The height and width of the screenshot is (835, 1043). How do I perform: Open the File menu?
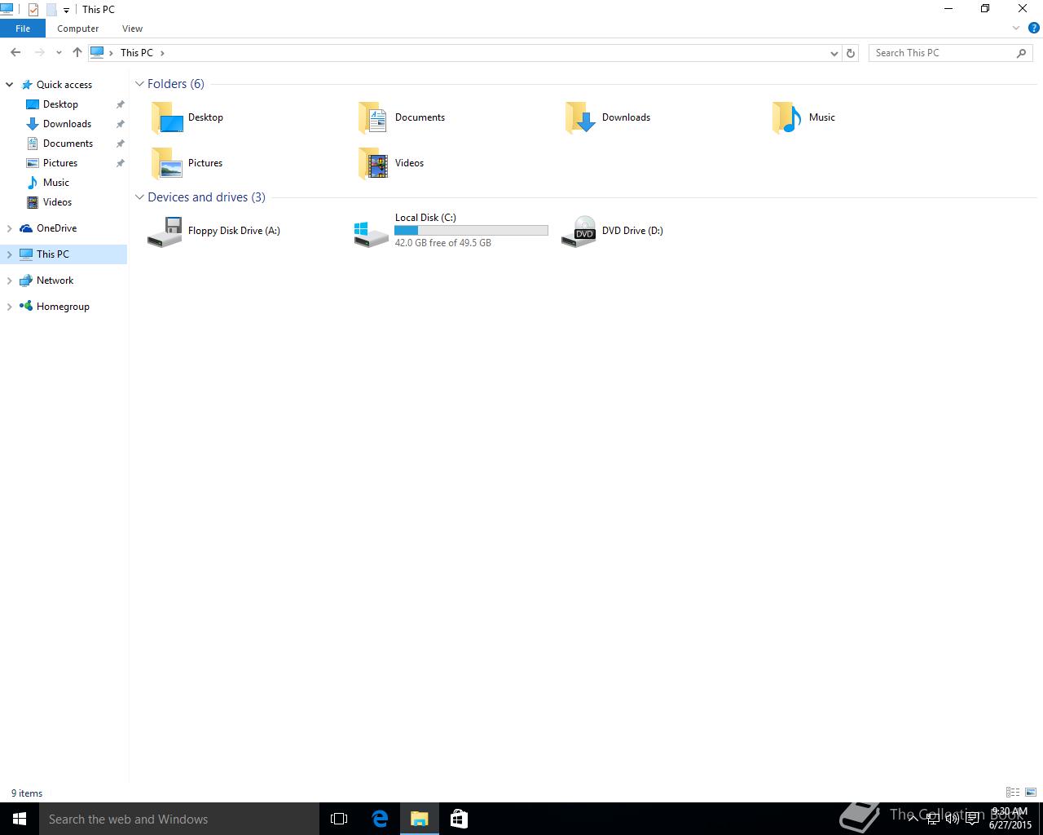pyautogui.click(x=23, y=29)
